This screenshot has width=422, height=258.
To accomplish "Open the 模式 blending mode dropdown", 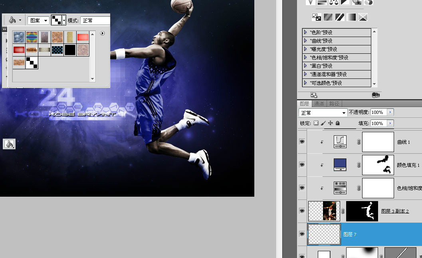I will [x=95, y=20].
